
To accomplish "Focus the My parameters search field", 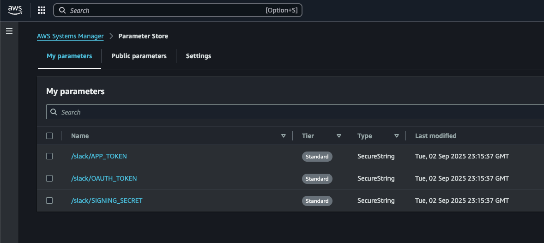I will pyautogui.click(x=295, y=112).
